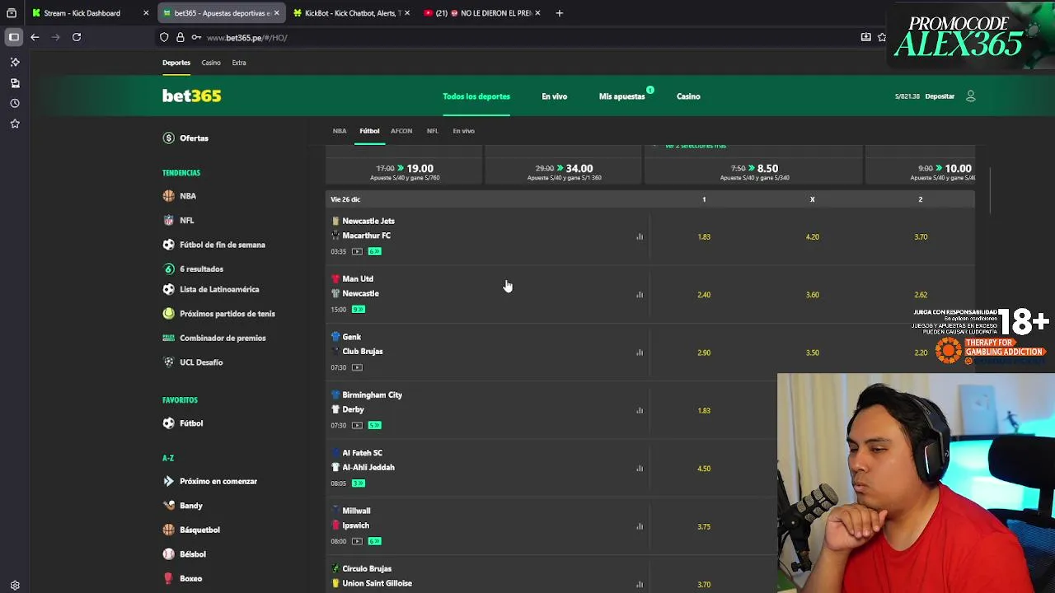This screenshot has height=593, width=1055.
Task: Click green bet boost badge for Al Fateh SC
Action: [x=358, y=483]
